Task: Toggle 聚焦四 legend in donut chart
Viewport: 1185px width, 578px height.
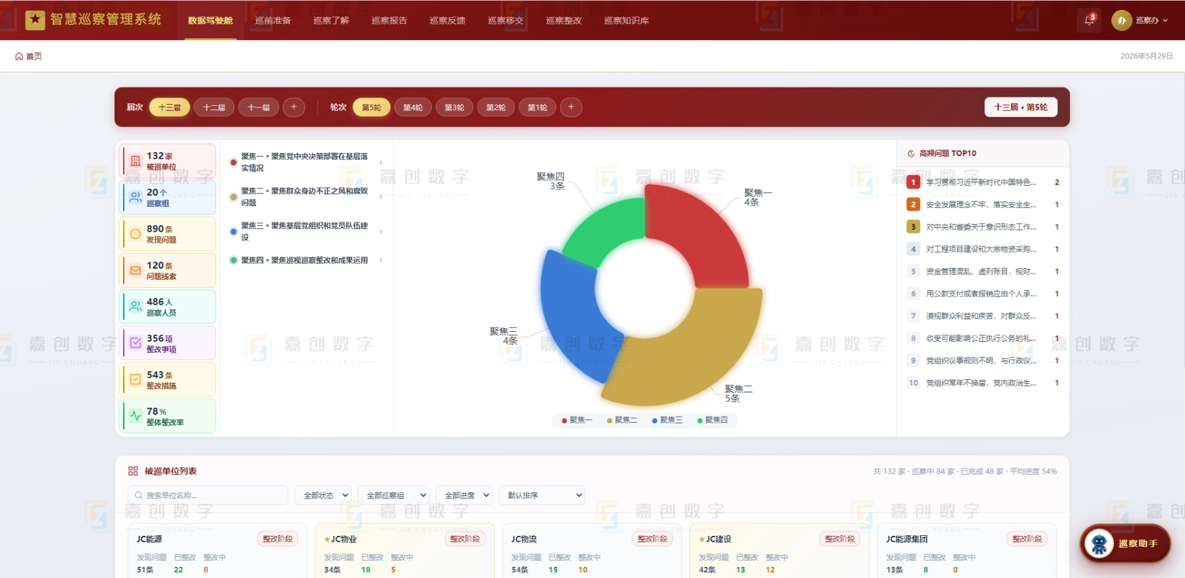Action: [712, 420]
